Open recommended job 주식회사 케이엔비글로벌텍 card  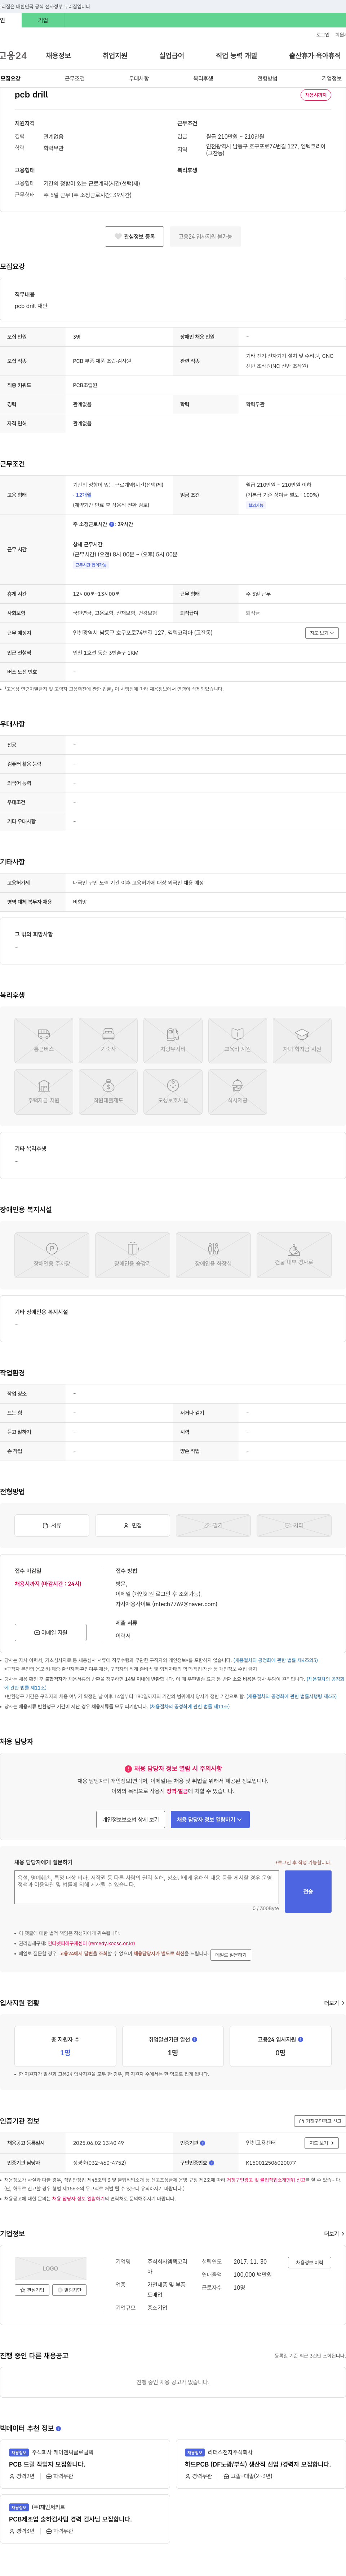click(85, 2464)
